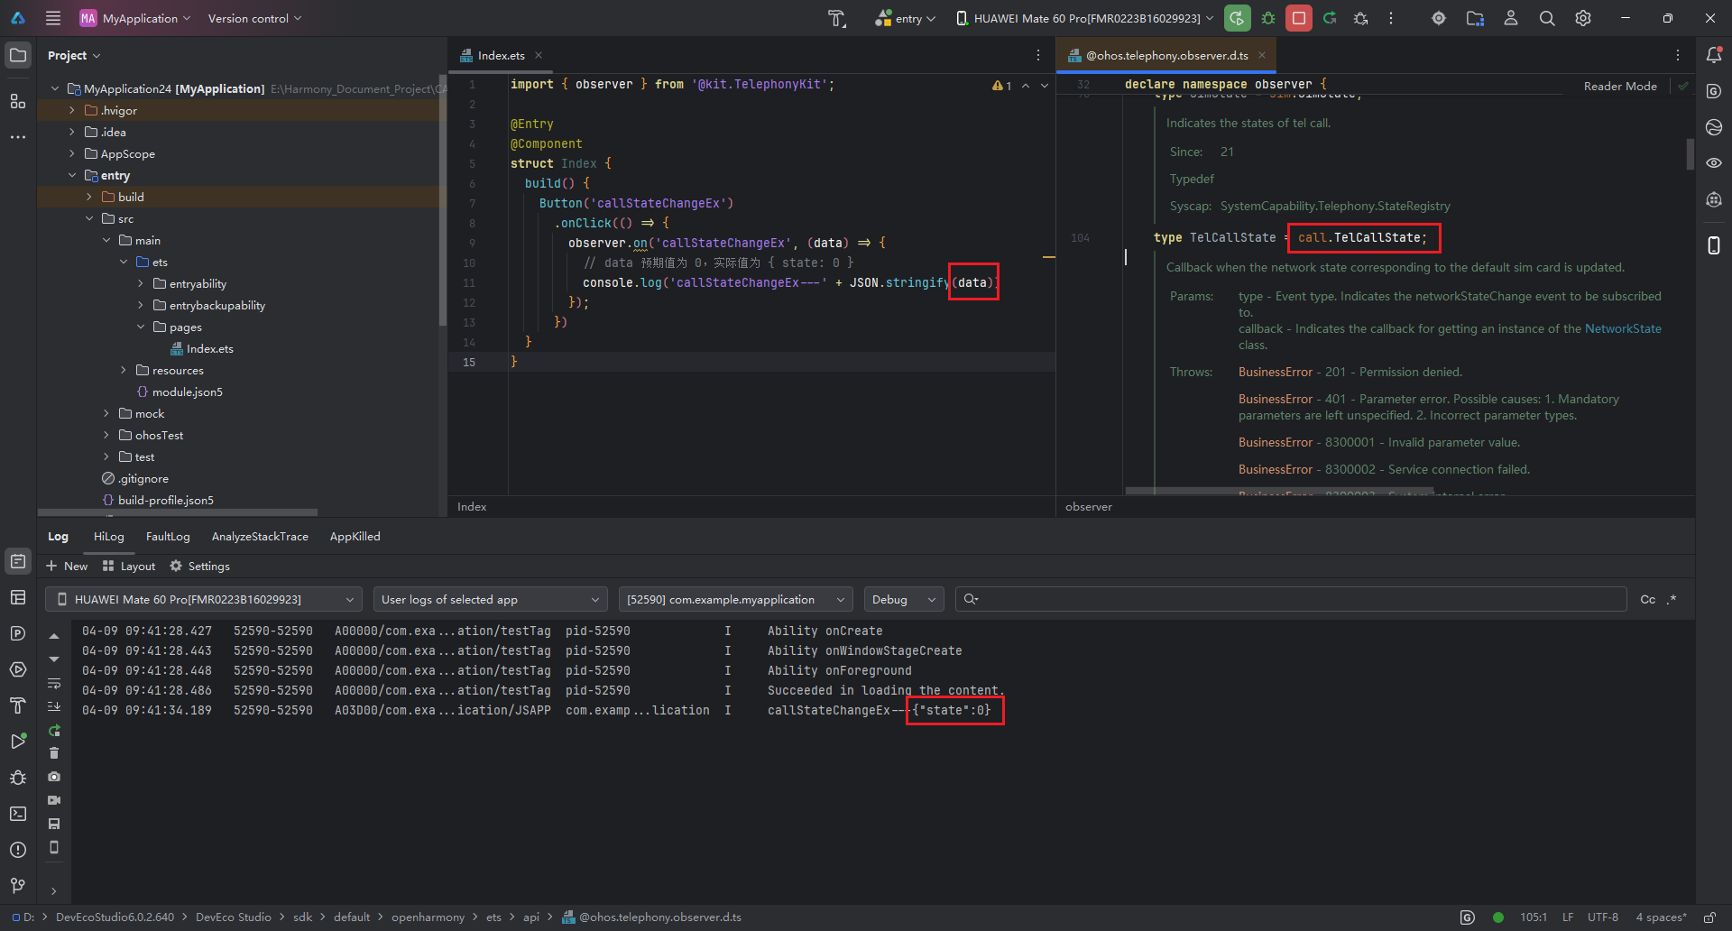Screen dimensions: 1732x931
Task: Toggle the Cc match case option
Action: (1647, 600)
